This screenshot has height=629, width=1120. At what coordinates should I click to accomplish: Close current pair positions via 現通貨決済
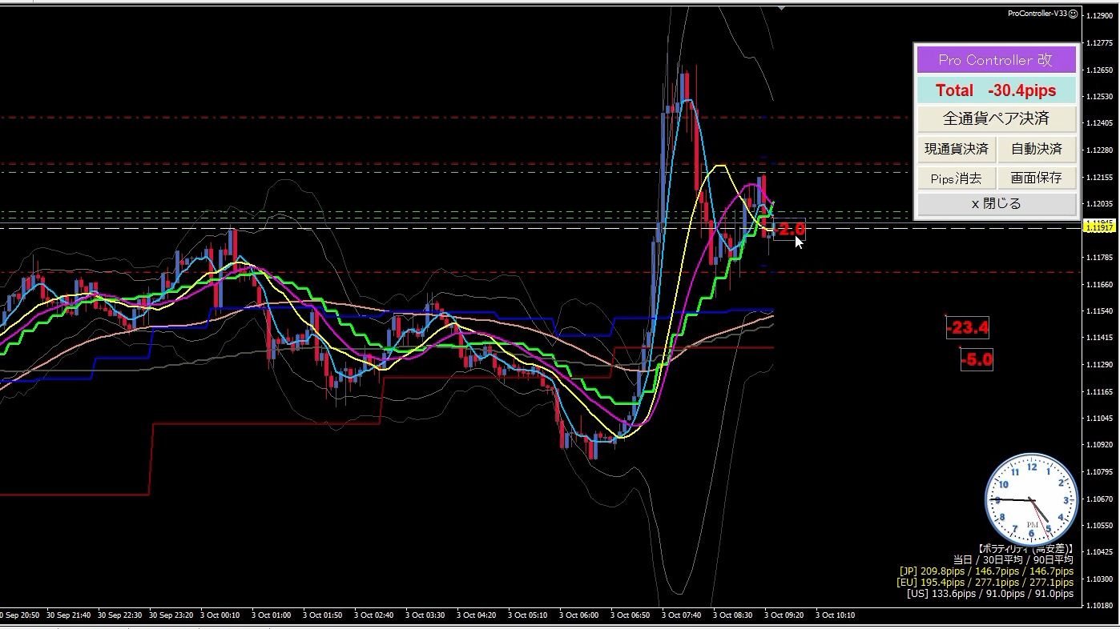pyautogui.click(x=957, y=149)
